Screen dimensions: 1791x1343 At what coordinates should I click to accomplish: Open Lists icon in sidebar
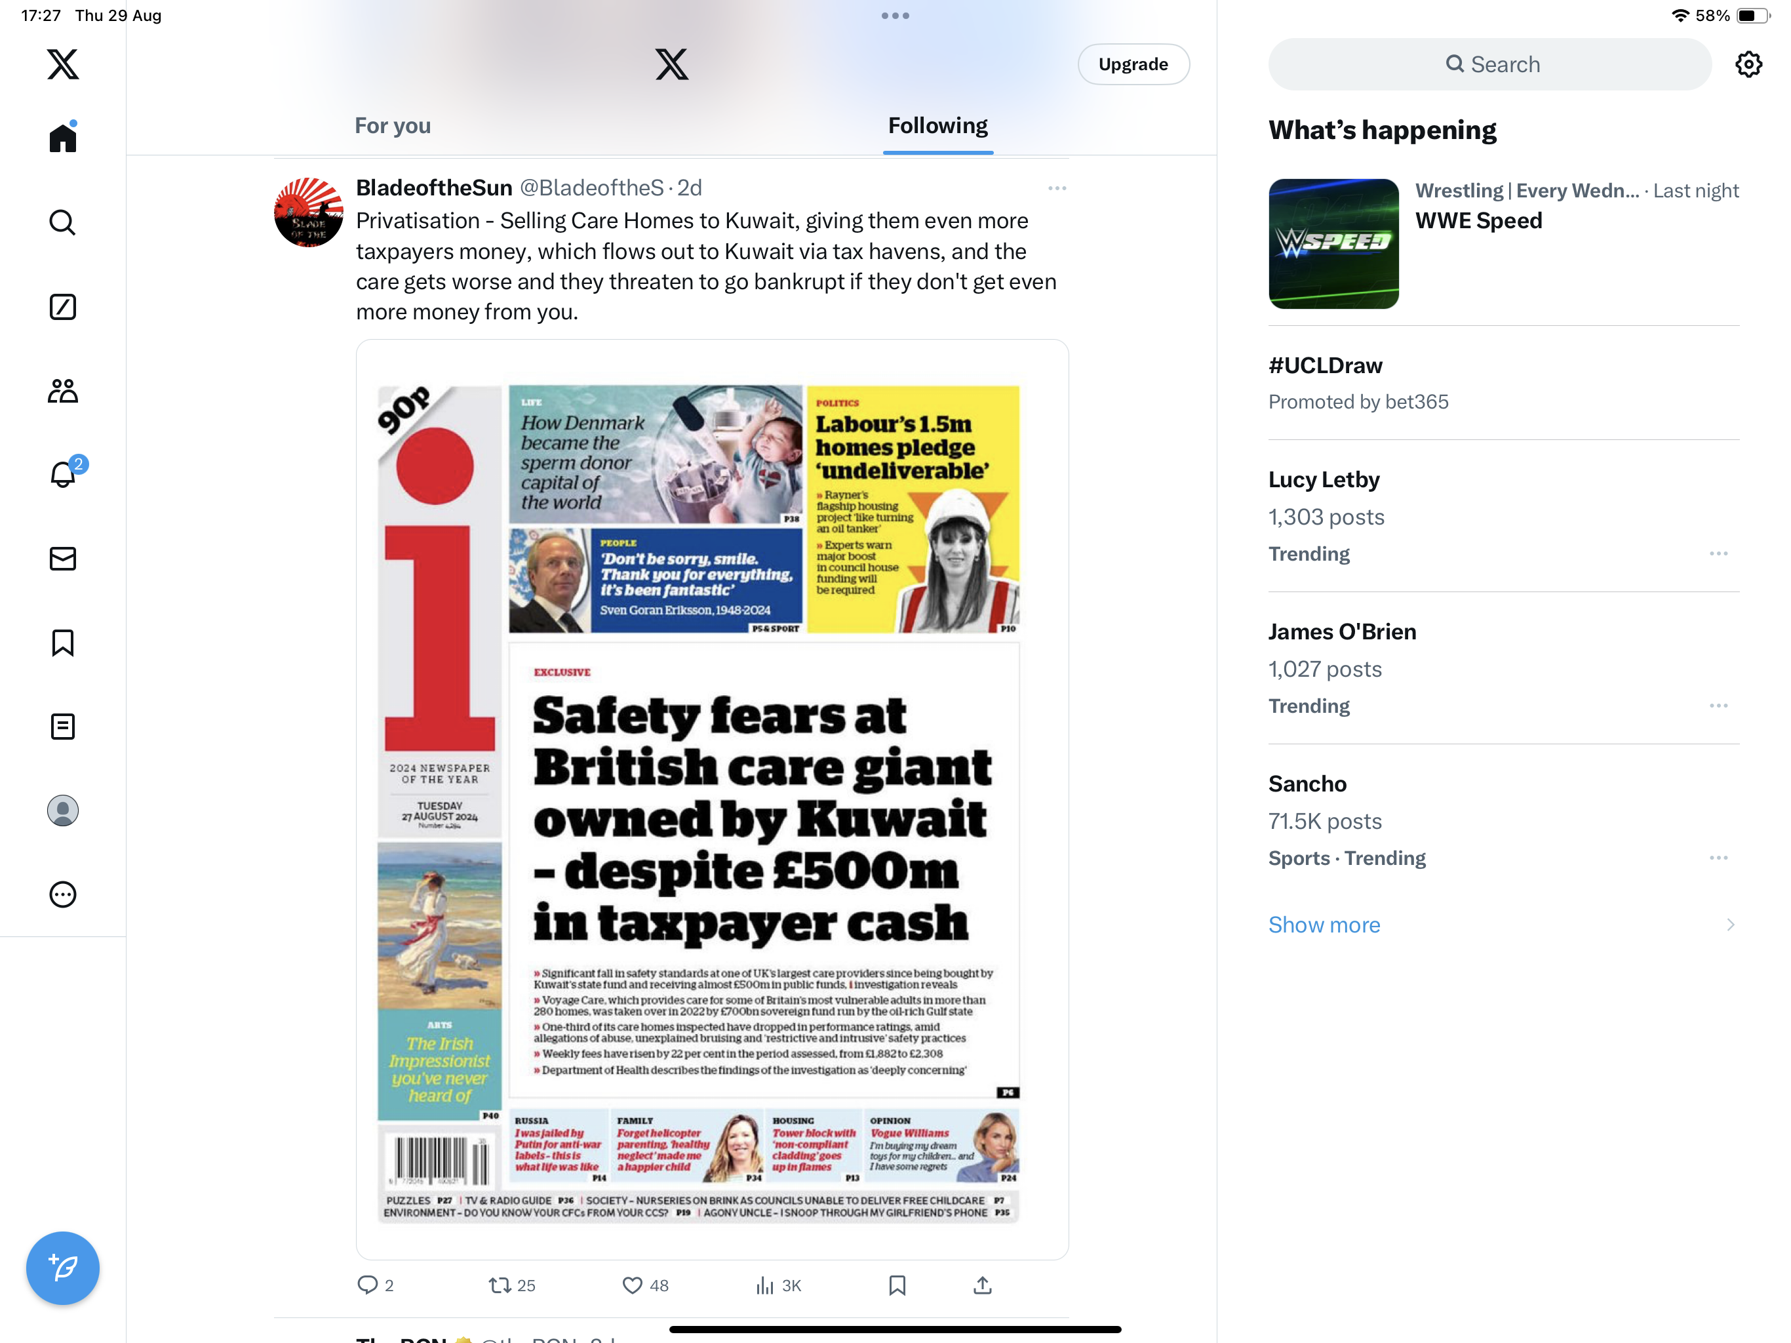[x=62, y=727]
